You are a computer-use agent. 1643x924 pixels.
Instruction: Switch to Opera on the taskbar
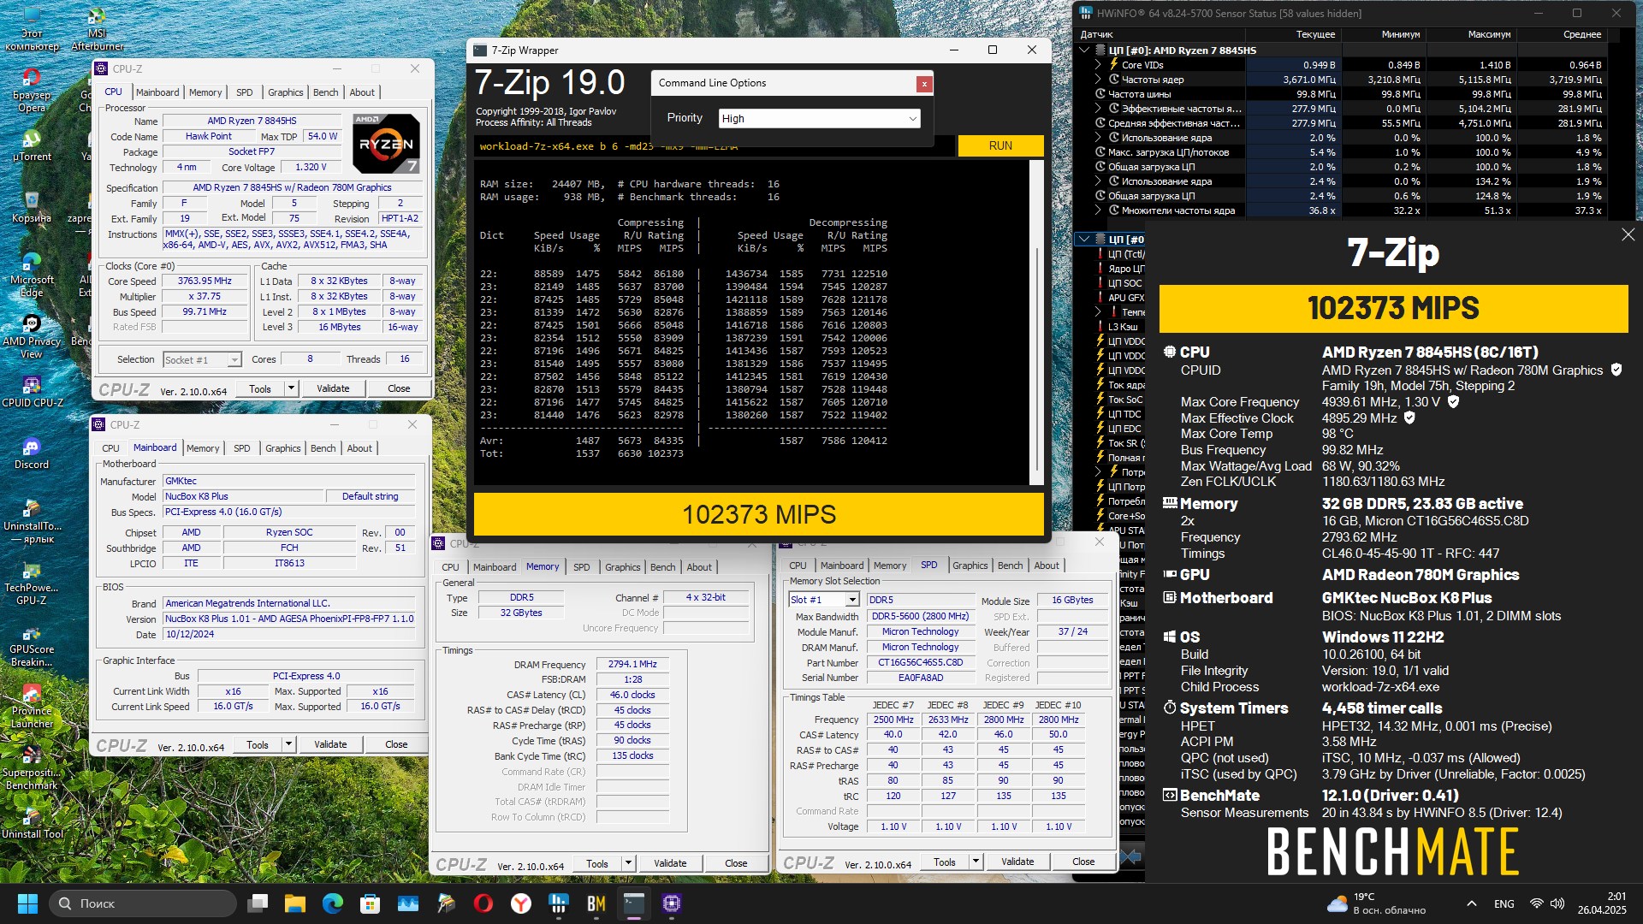pos(483,903)
